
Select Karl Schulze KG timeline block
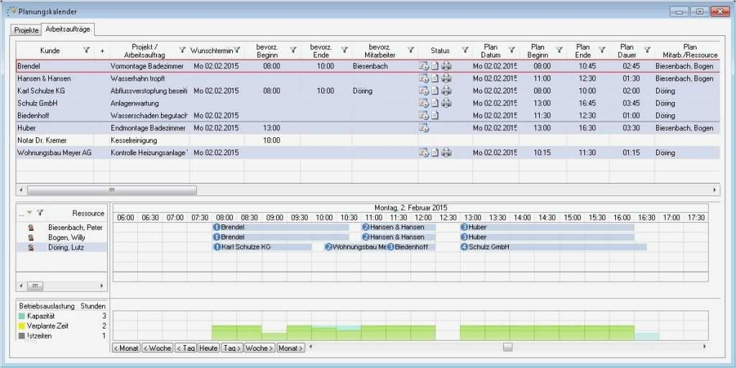pyautogui.click(x=262, y=247)
